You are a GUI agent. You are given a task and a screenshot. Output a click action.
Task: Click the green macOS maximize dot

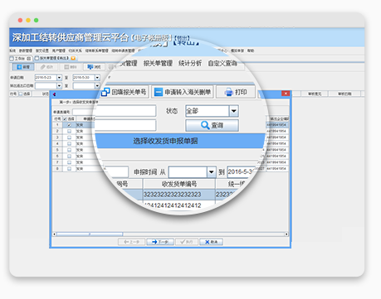pyautogui.click(x=36, y=20)
